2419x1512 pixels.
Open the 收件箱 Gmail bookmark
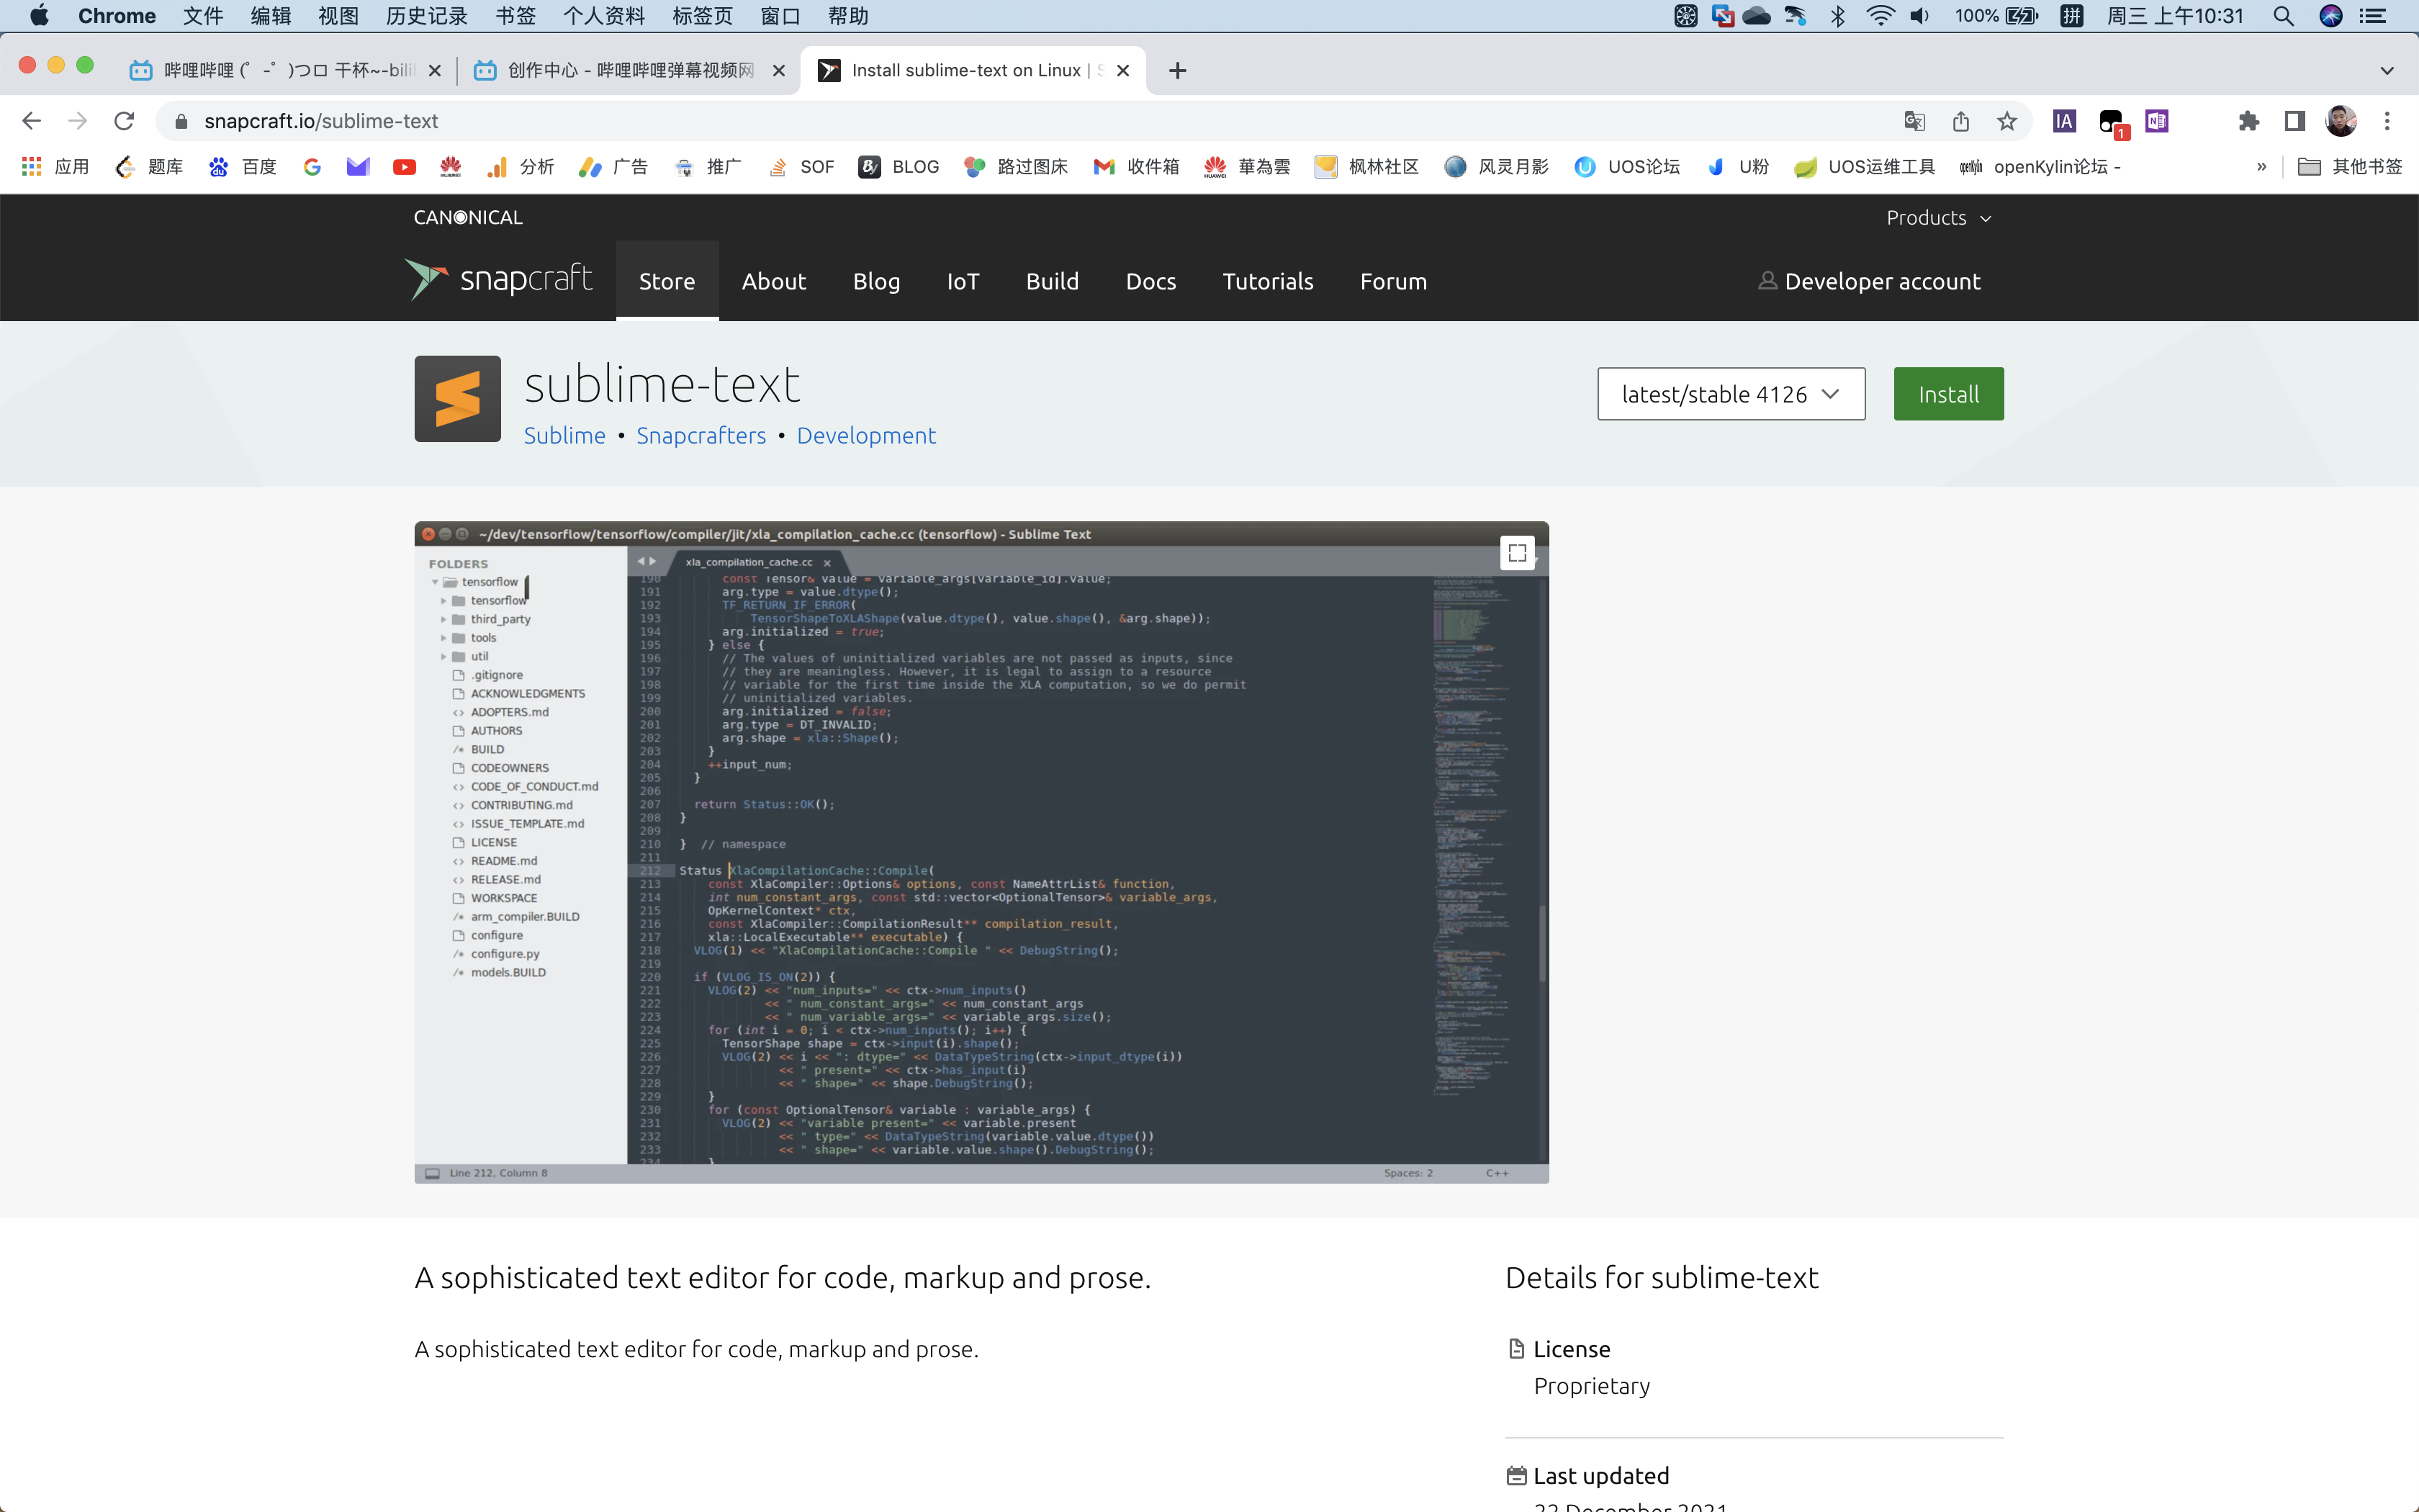click(1137, 166)
